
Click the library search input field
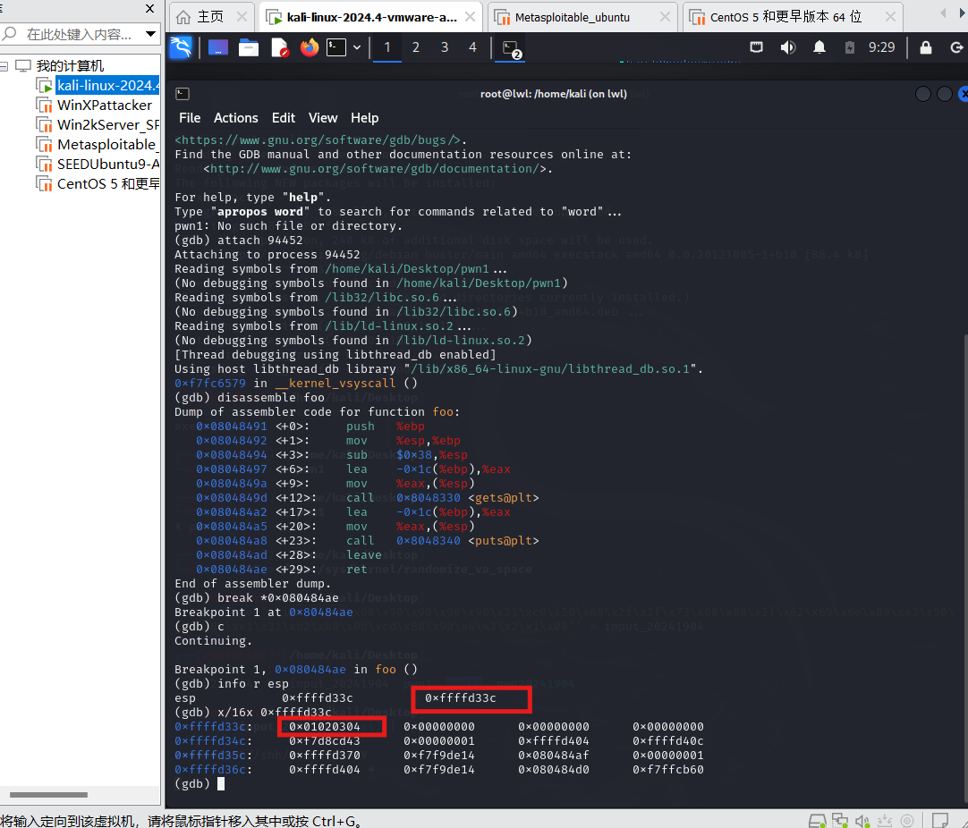tap(77, 35)
